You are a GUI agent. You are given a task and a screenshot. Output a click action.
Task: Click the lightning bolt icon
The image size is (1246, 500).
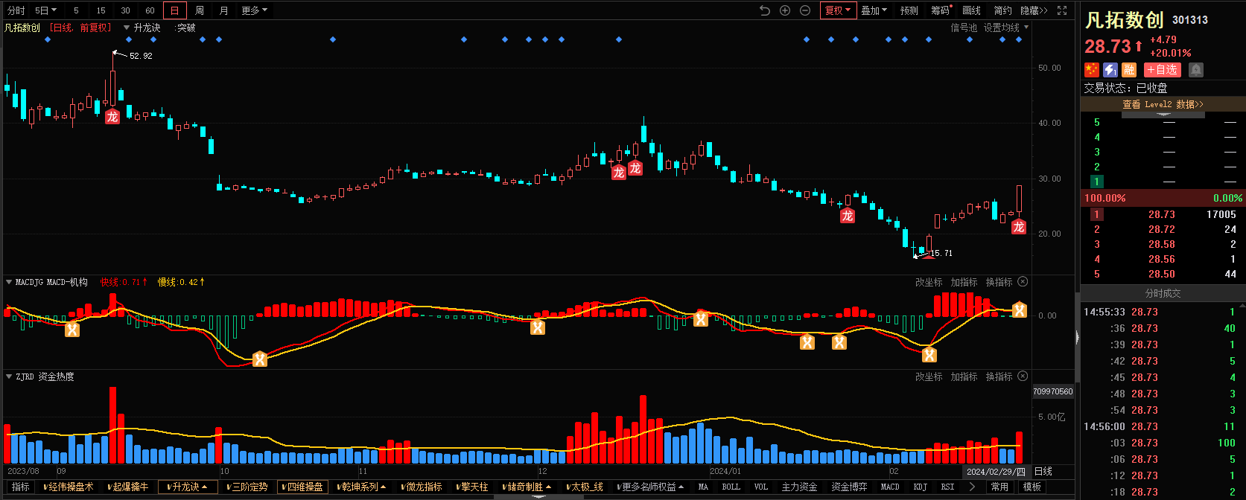point(1110,69)
